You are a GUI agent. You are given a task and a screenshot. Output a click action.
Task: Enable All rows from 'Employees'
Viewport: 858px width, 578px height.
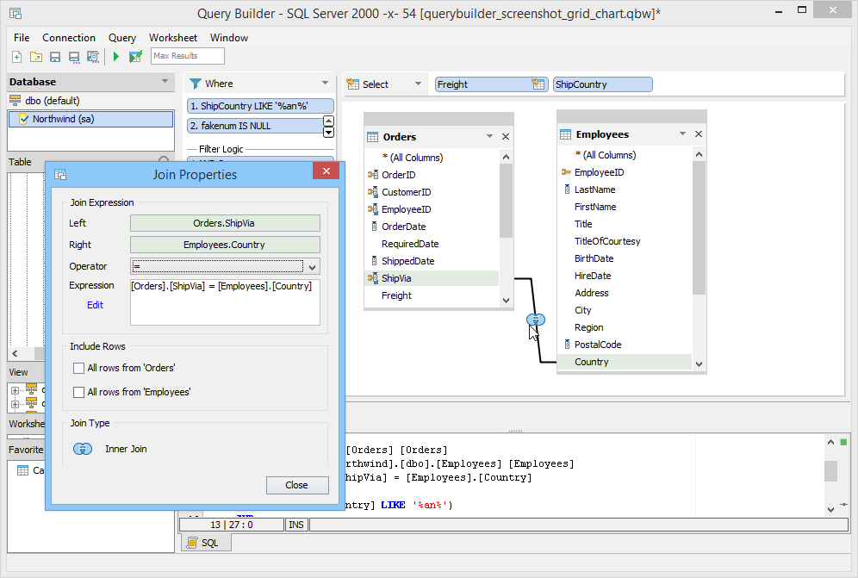coord(79,392)
